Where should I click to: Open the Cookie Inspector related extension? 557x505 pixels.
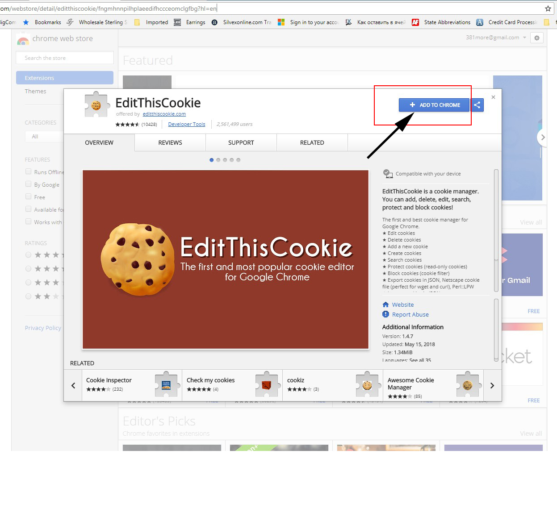click(x=132, y=385)
